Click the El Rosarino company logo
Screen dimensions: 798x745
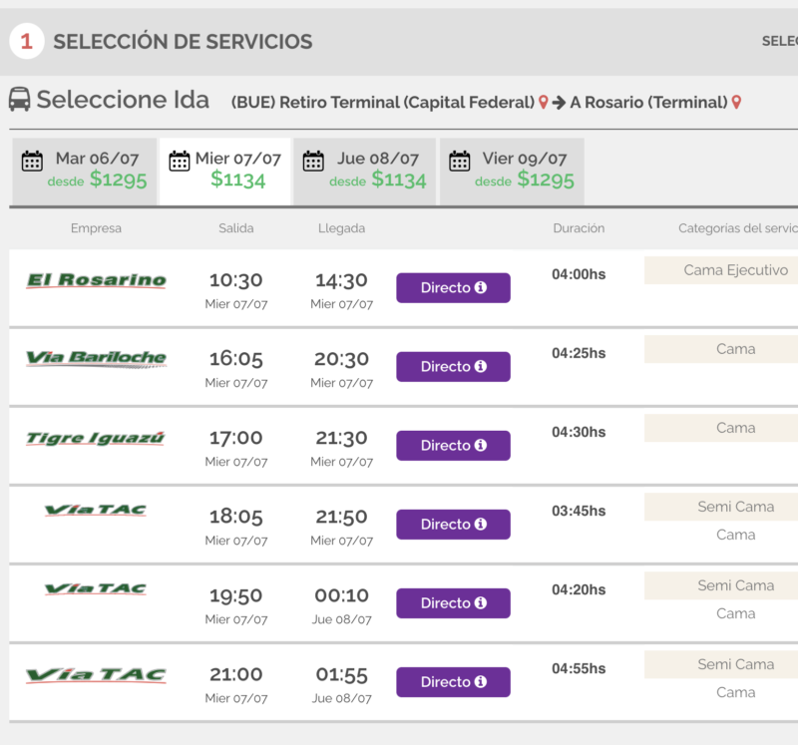pyautogui.click(x=96, y=280)
